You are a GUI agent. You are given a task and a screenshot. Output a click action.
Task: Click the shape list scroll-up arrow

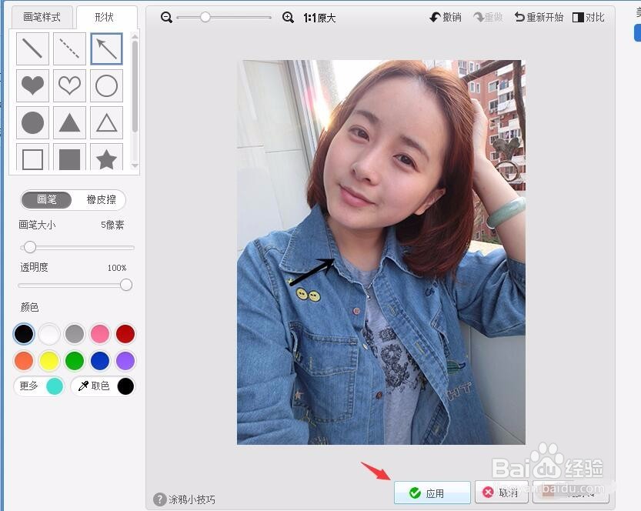tap(135, 36)
